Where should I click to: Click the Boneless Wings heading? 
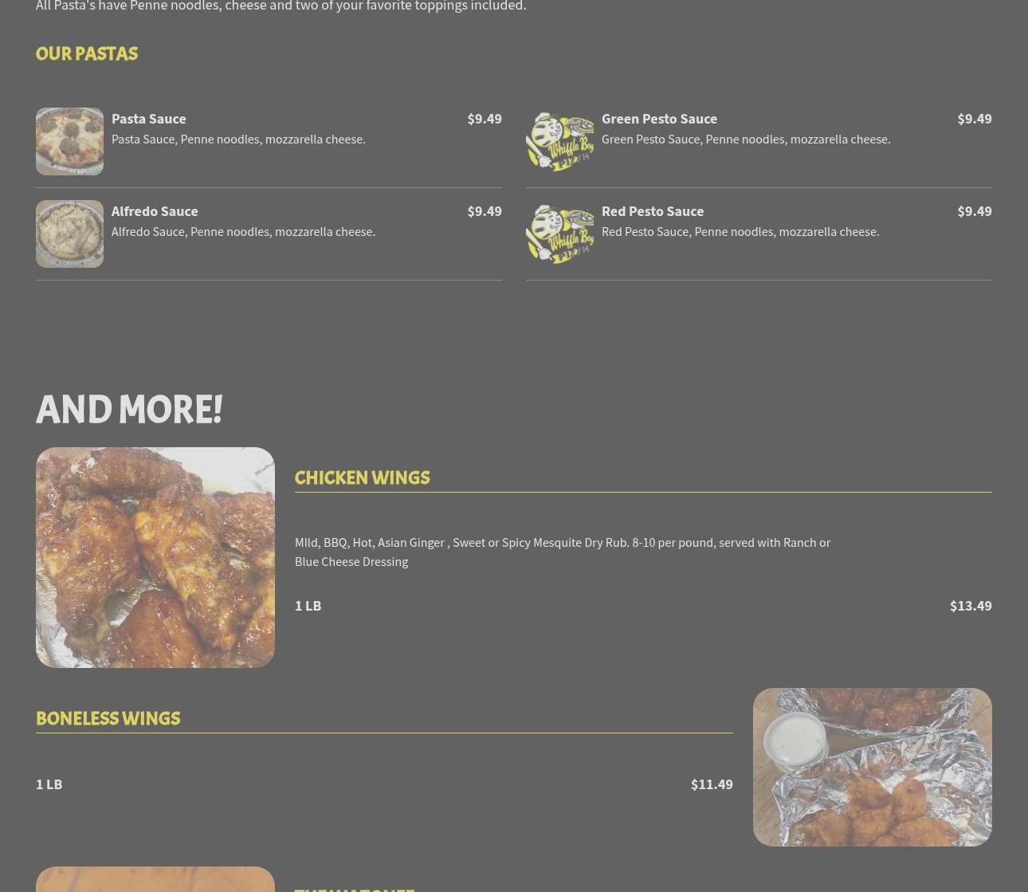[x=108, y=718]
